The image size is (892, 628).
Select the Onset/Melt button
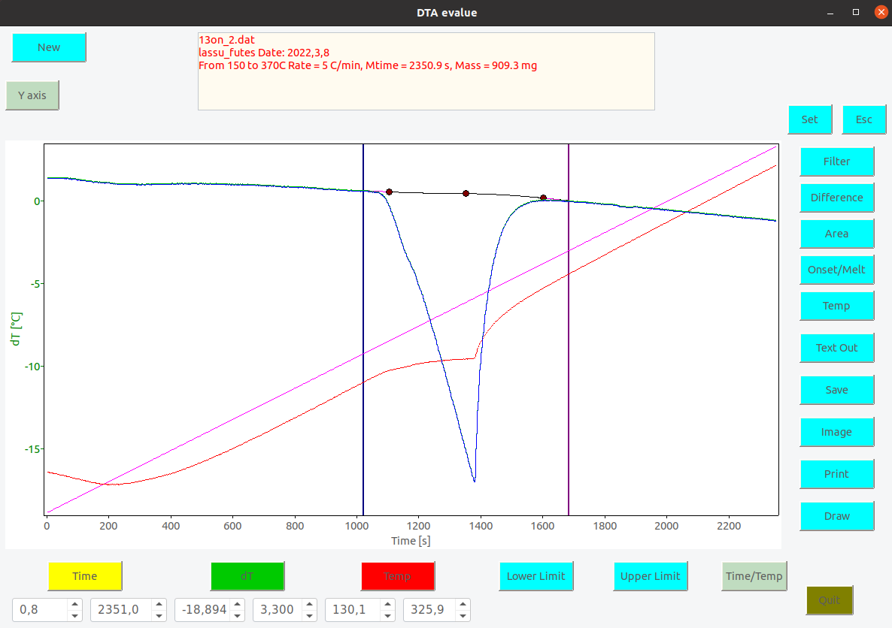pos(836,270)
